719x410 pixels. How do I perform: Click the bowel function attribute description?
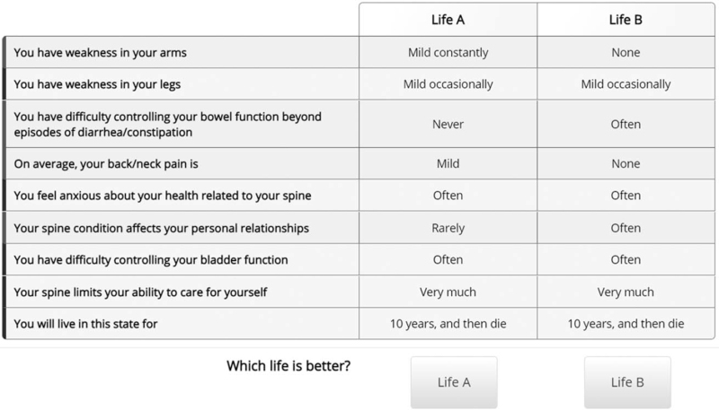169,125
